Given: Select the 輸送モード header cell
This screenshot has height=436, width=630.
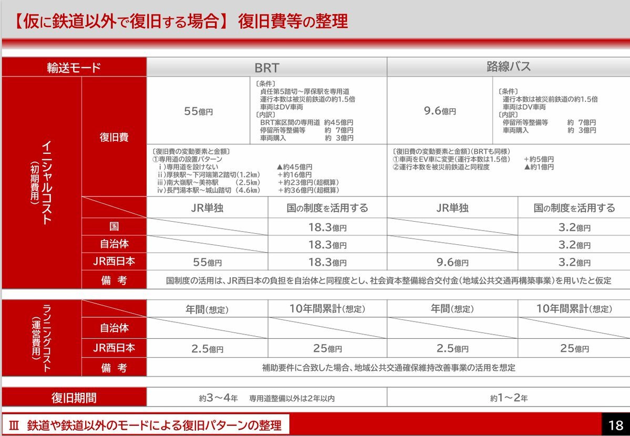Looking at the screenshot, I should (74, 67).
